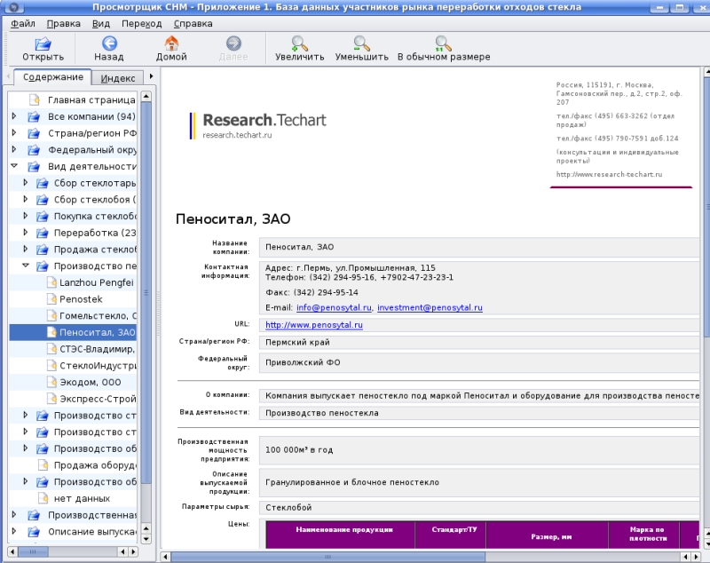
Task: Click the folder icon of Все компании (94)
Action: click(x=34, y=116)
